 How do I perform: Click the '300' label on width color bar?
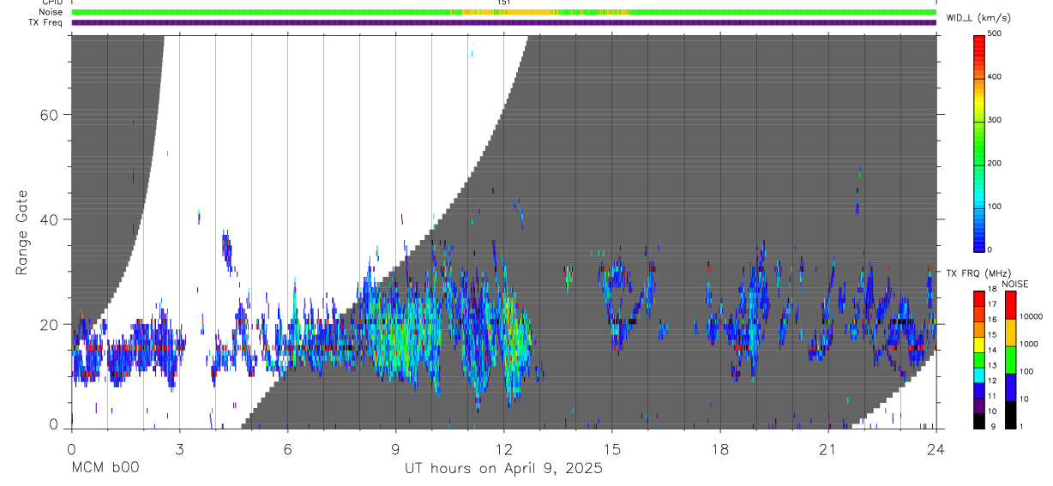tap(996, 121)
